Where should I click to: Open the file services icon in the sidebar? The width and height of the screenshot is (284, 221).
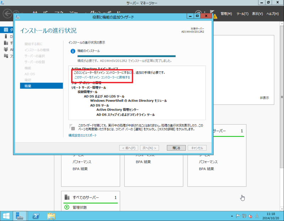[x=6, y=56]
